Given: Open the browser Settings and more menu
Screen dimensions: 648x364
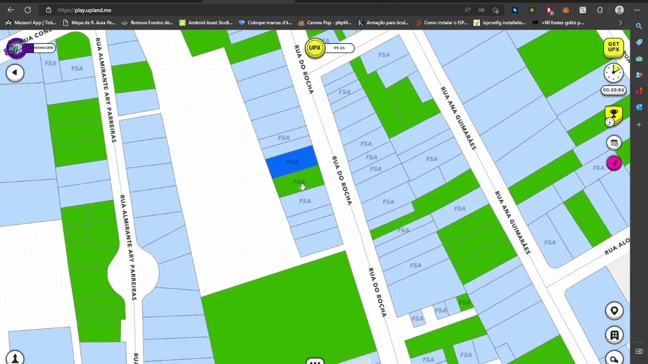Looking at the screenshot, I should 638,10.
